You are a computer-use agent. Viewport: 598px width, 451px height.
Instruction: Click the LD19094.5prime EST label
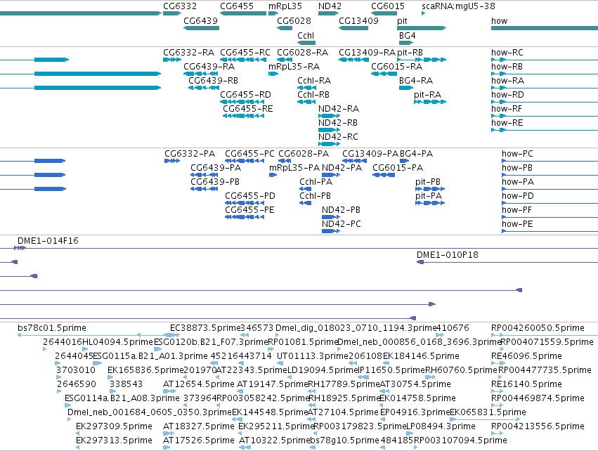323,370
